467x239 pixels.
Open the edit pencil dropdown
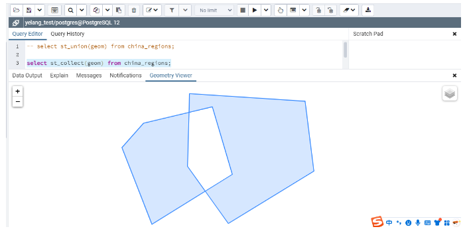pyautogui.click(x=152, y=10)
